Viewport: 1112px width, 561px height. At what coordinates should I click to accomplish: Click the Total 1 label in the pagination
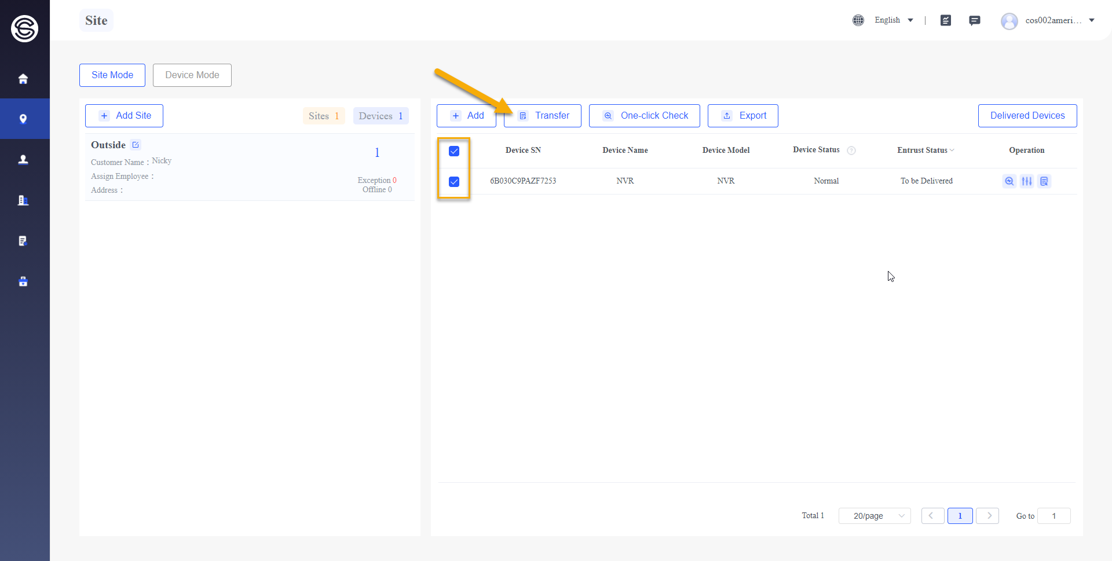[x=813, y=516]
